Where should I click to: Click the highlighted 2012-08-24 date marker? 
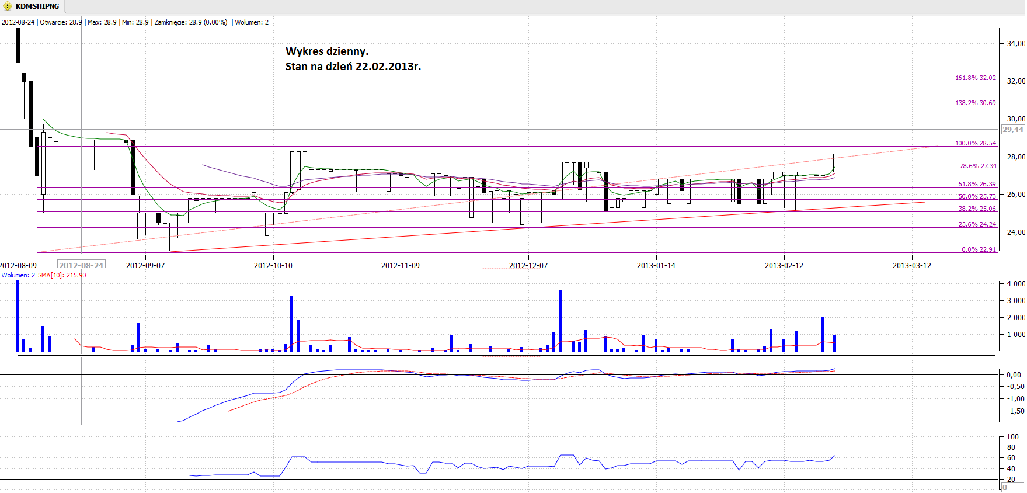click(82, 265)
